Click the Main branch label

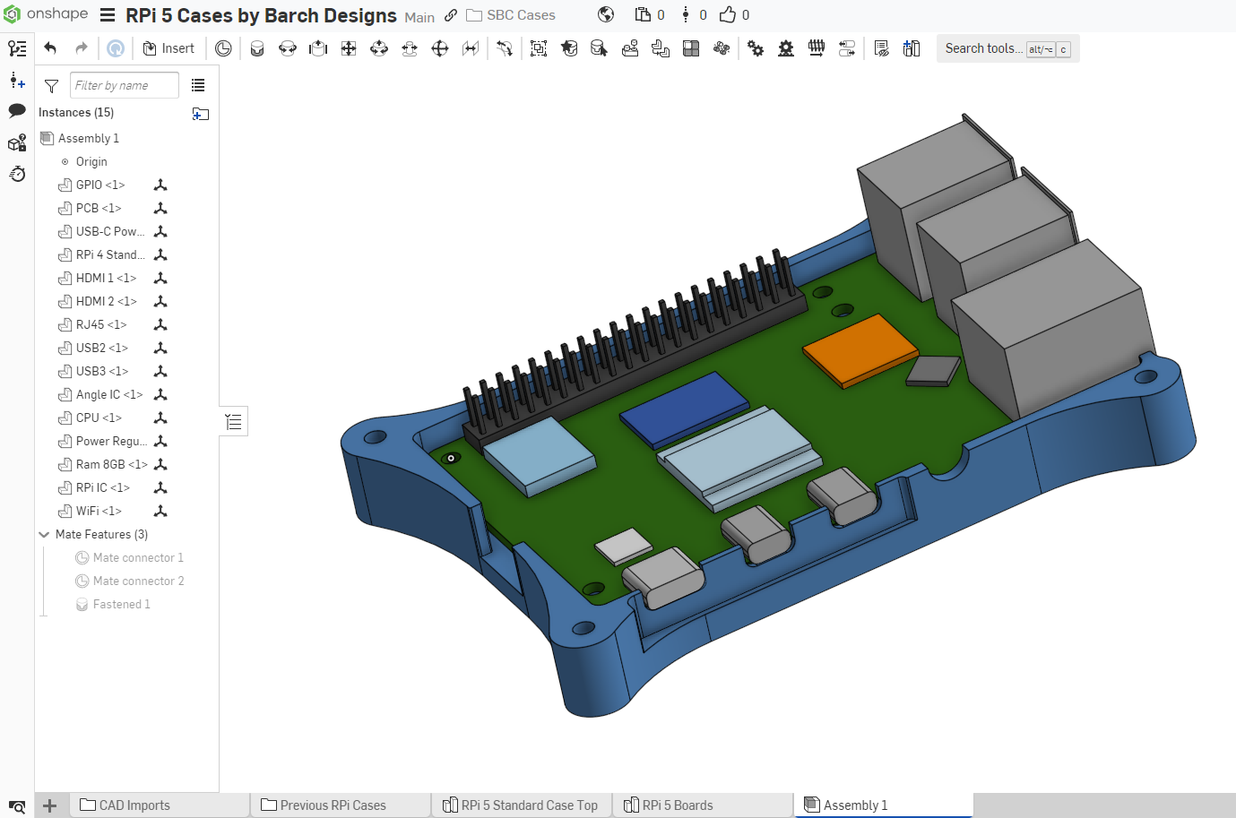click(x=419, y=17)
